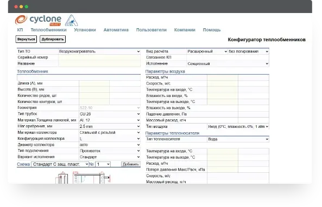Click air Температура на выходе input field
This screenshot has width=322, height=207.
coord(223,102)
